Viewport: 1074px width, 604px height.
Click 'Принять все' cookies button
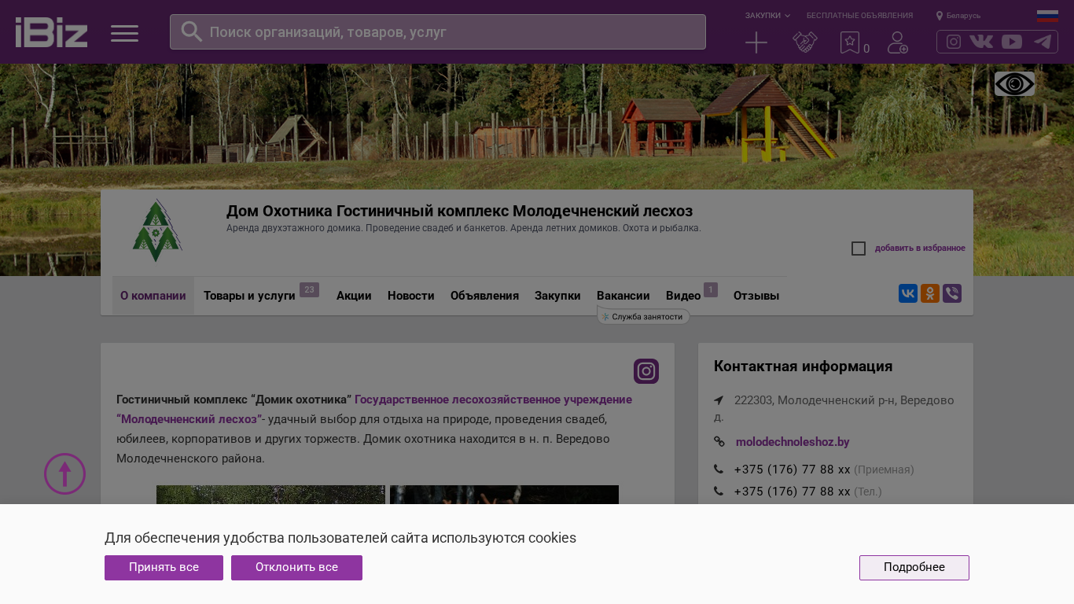point(164,568)
